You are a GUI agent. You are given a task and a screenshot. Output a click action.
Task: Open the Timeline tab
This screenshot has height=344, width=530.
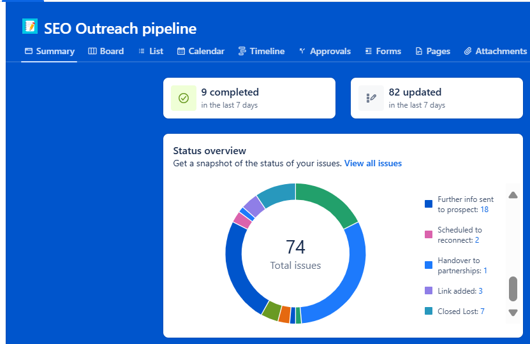pyautogui.click(x=261, y=52)
